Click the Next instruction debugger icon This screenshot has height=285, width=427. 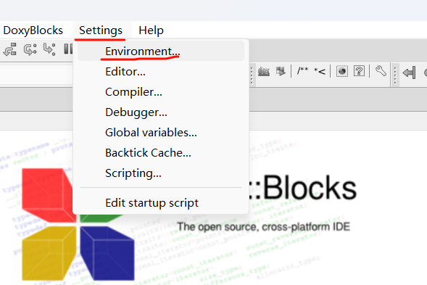30,49
